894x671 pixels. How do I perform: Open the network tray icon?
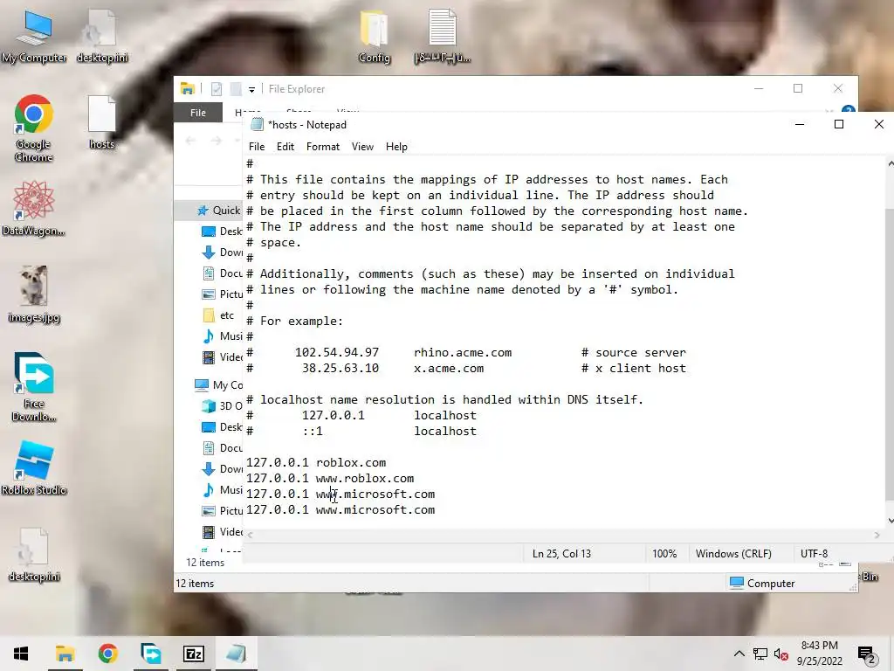tap(760, 654)
